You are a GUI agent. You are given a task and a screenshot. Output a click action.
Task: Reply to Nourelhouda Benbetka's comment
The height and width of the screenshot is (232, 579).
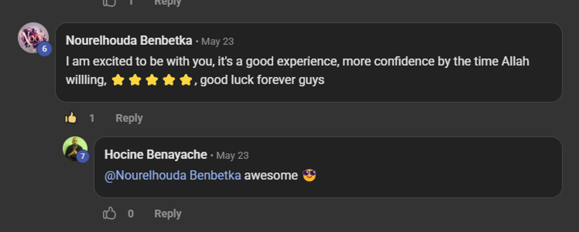(x=129, y=118)
